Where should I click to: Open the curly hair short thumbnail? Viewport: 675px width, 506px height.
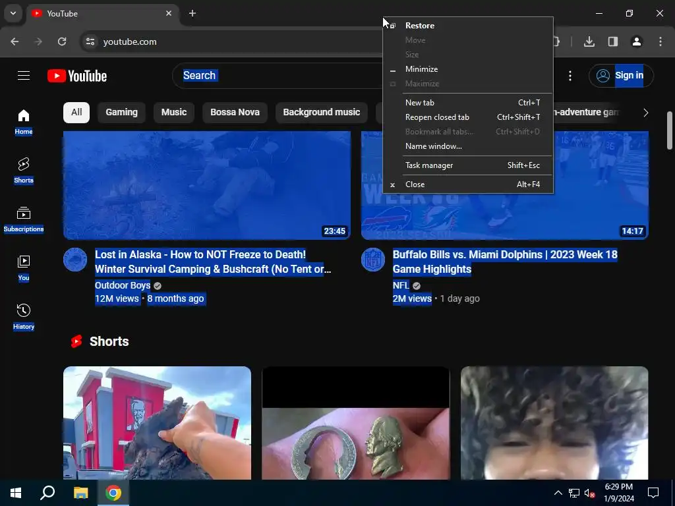[554, 423]
